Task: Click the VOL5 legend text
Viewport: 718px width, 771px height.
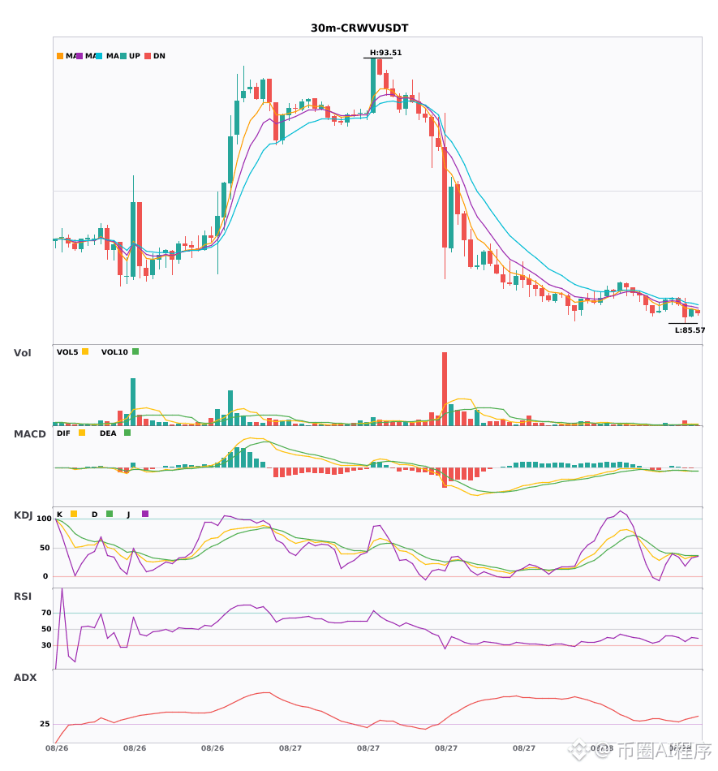Action: (67, 352)
